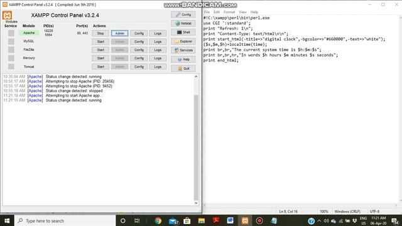Screen dimensions: 402x226
Task: Open Apache Config button
Action: (x=139, y=33)
